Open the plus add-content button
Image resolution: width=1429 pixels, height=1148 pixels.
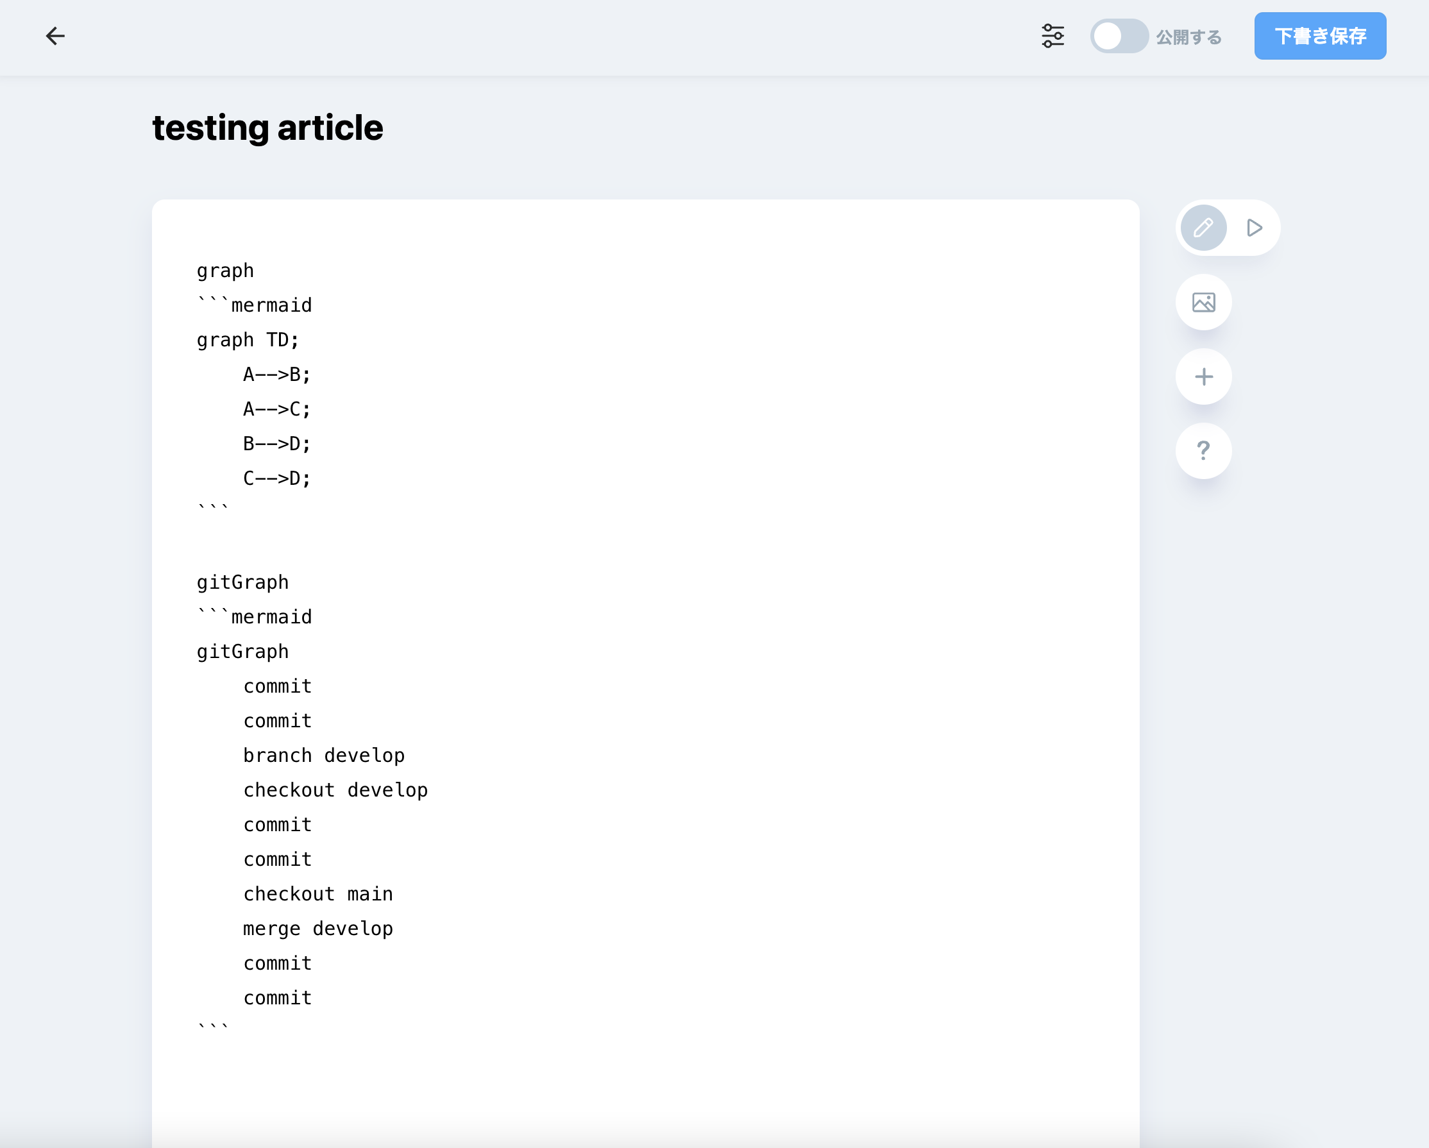pyautogui.click(x=1203, y=377)
